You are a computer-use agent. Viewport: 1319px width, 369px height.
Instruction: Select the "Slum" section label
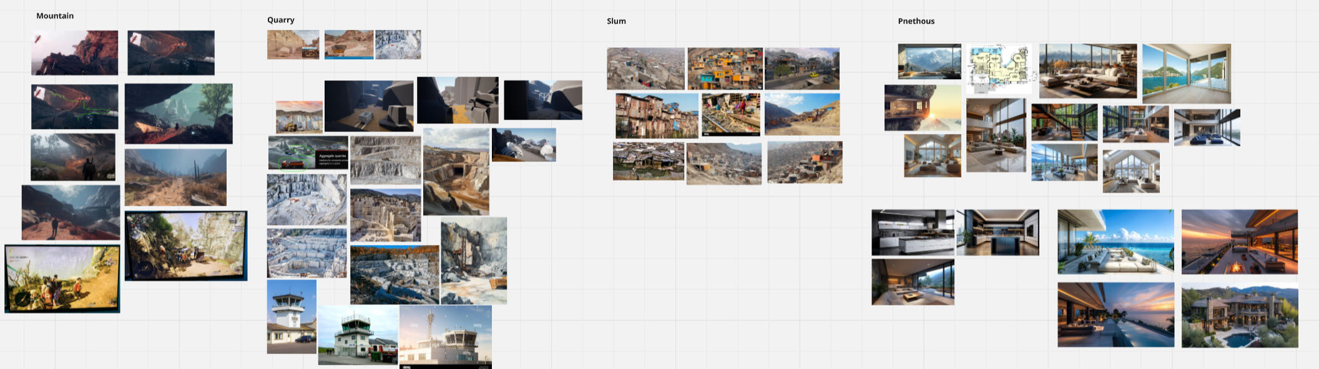click(615, 21)
